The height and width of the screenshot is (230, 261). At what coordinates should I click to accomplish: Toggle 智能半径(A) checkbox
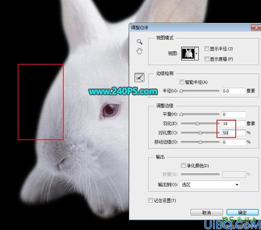182,82
